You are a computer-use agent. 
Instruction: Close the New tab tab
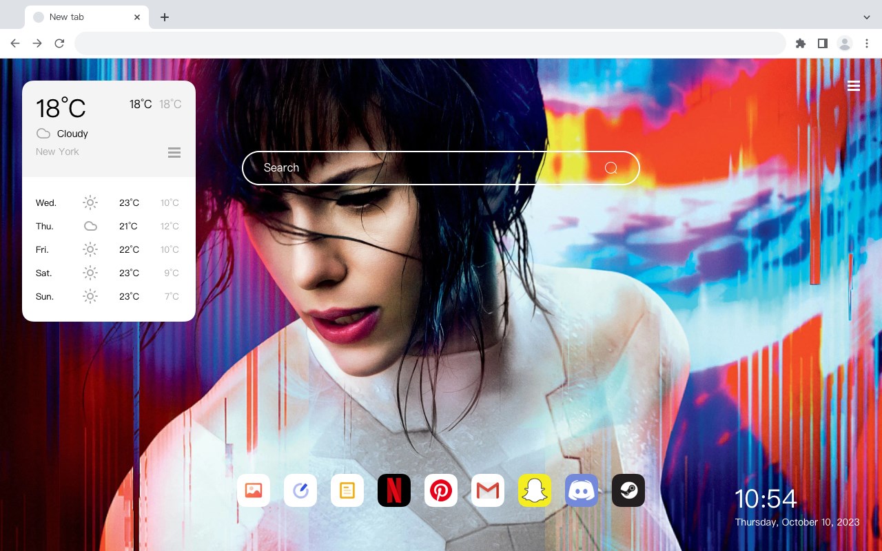137,17
